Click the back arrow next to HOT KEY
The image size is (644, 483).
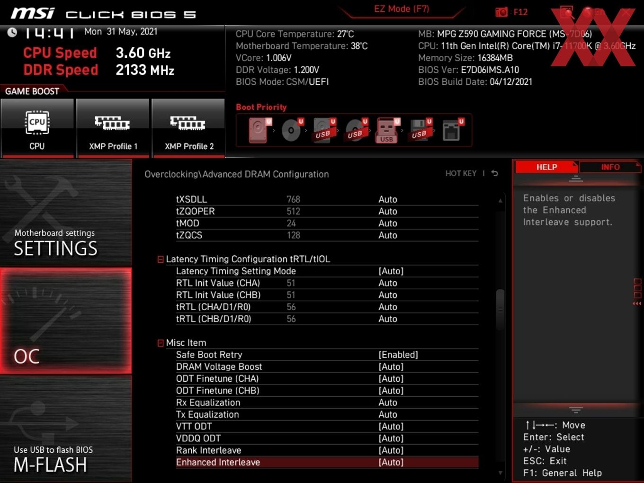(494, 173)
